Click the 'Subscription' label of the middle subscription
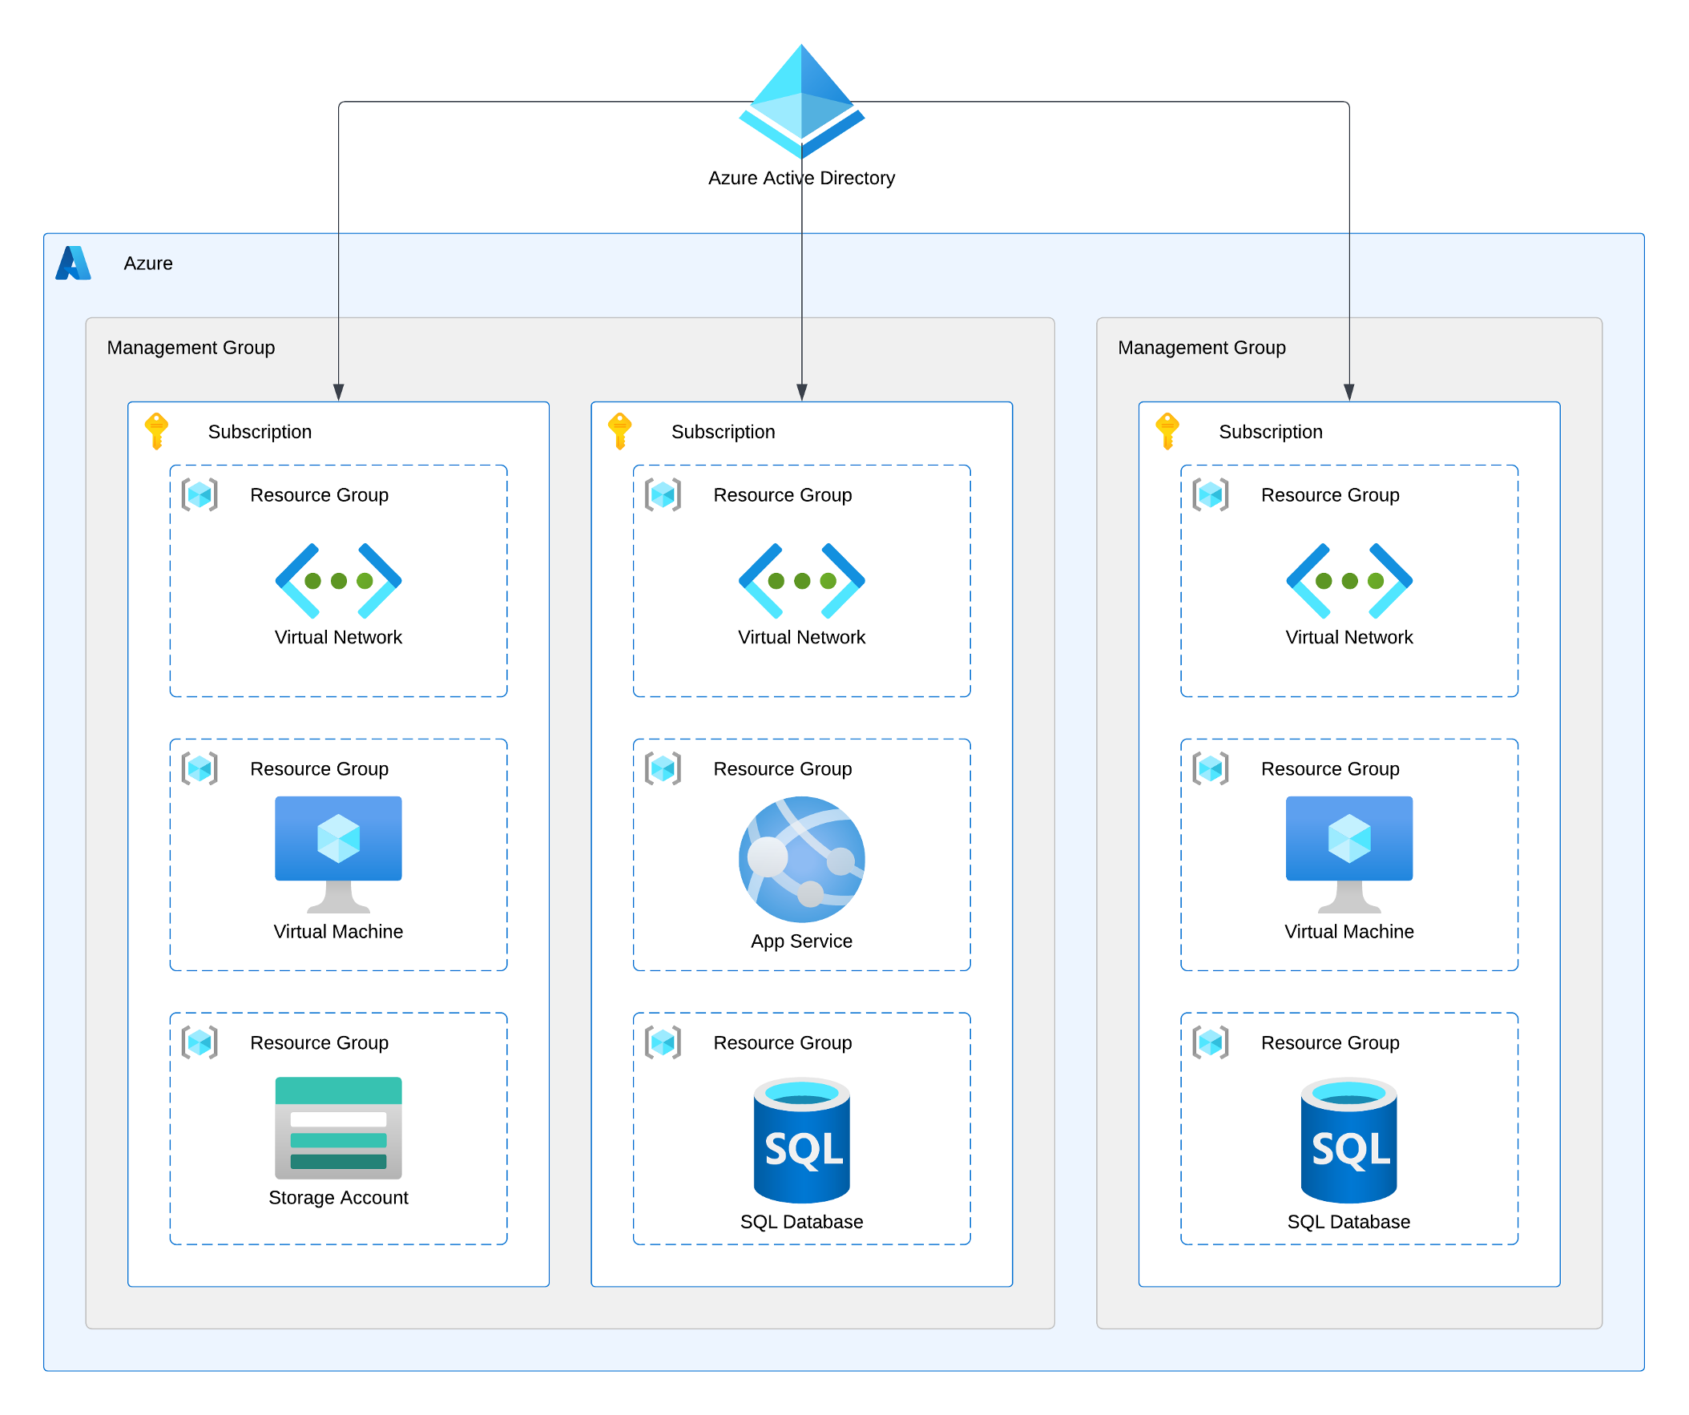The image size is (1689, 1415). coord(723,432)
